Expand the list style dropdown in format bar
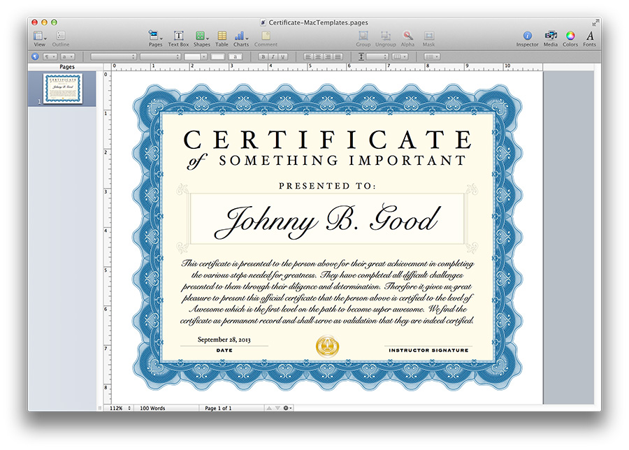Screen dimensions: 629x450 (x=432, y=57)
